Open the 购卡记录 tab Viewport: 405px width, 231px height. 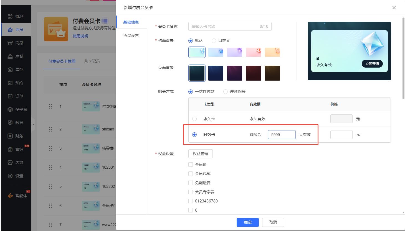click(92, 61)
